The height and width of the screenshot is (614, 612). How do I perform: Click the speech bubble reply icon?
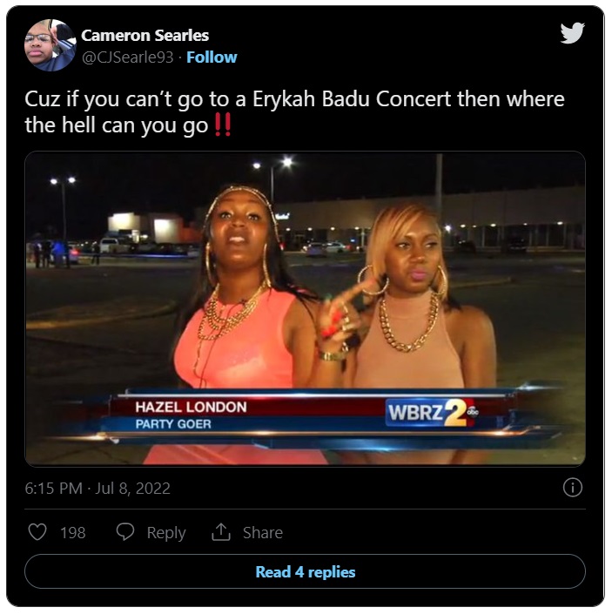(125, 532)
